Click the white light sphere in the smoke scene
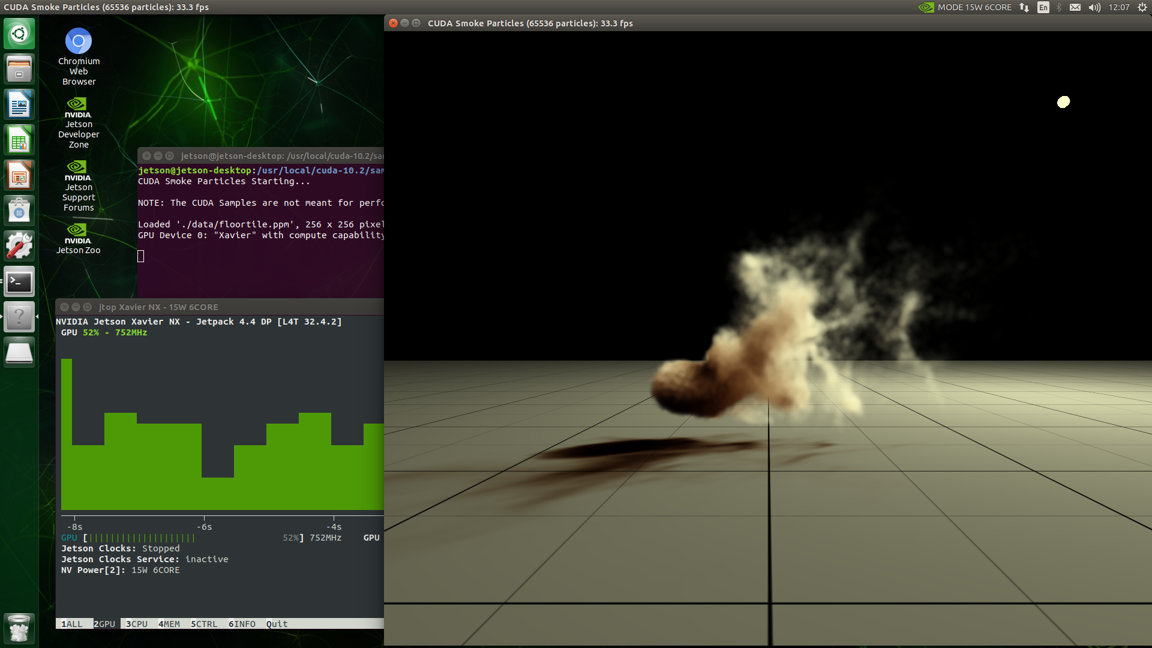Image resolution: width=1152 pixels, height=648 pixels. 1063,102
